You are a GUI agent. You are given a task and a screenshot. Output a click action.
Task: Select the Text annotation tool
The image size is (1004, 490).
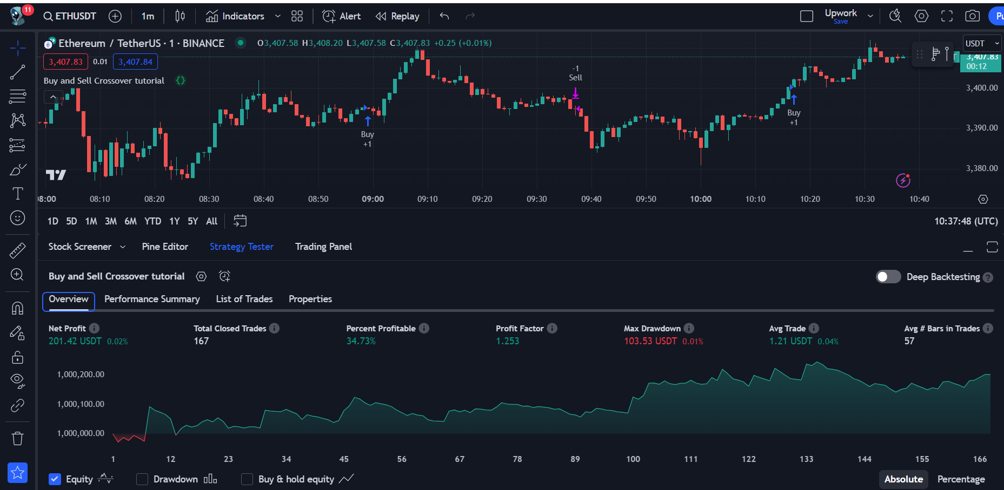(x=18, y=193)
